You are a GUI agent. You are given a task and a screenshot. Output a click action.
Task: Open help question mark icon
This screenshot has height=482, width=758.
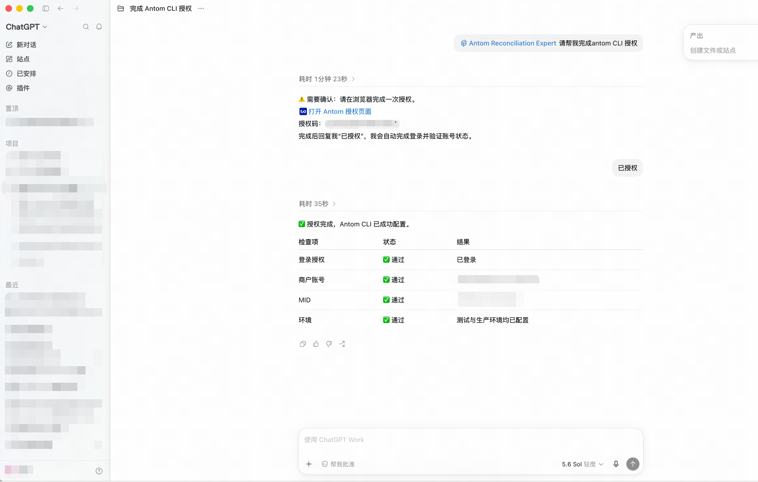tap(99, 471)
